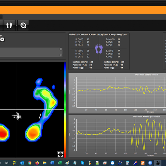This screenshot has height=166, width=166.
Task: Click the purple feet quadrant icon
Action: tap(99, 49)
